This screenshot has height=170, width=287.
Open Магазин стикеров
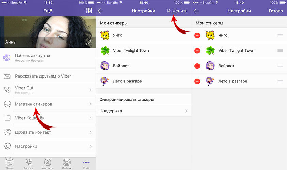[48, 104]
